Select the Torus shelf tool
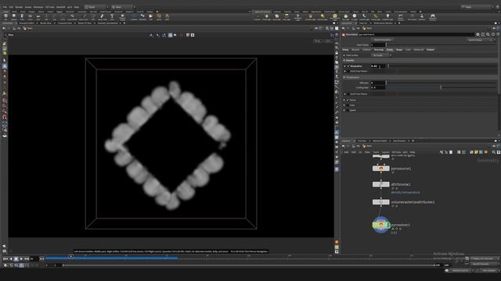501x281 pixels. (x=30, y=16)
